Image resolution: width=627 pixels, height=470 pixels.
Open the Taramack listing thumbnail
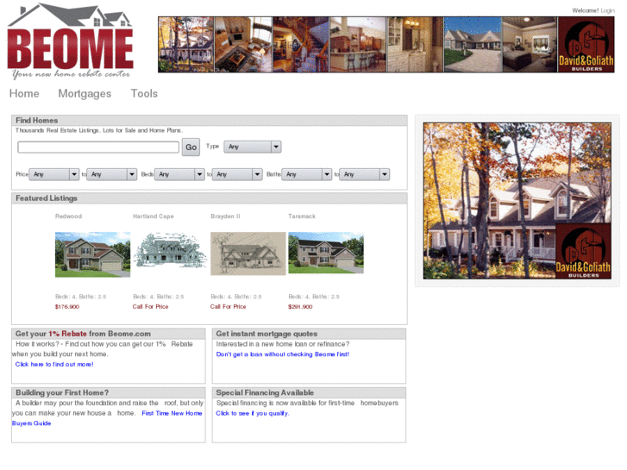click(326, 253)
